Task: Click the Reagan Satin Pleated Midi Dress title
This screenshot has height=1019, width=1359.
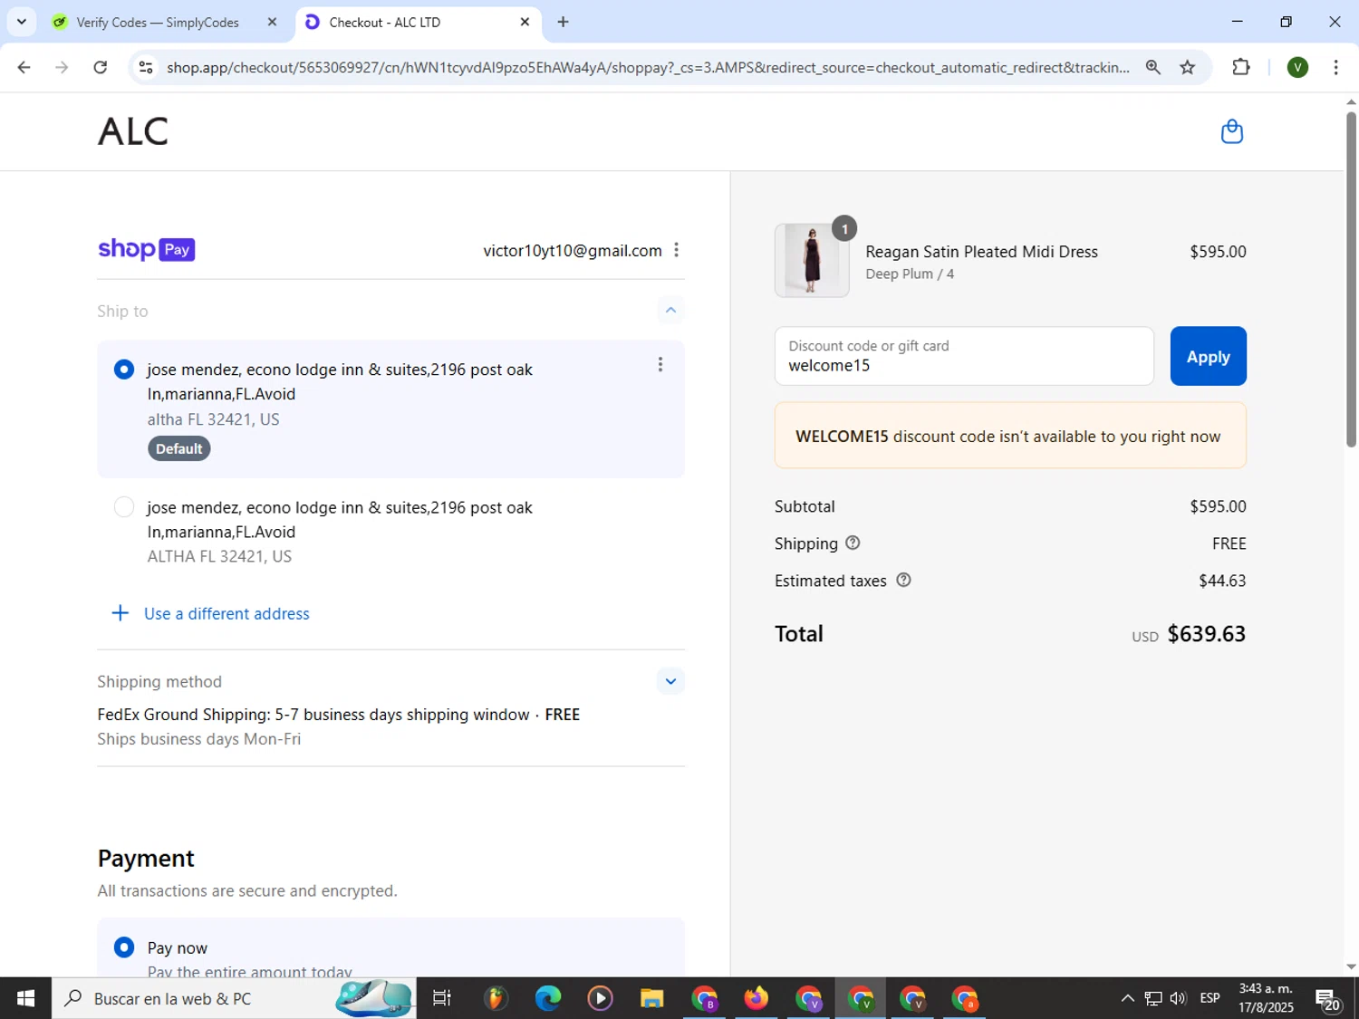Action: pyautogui.click(x=981, y=252)
